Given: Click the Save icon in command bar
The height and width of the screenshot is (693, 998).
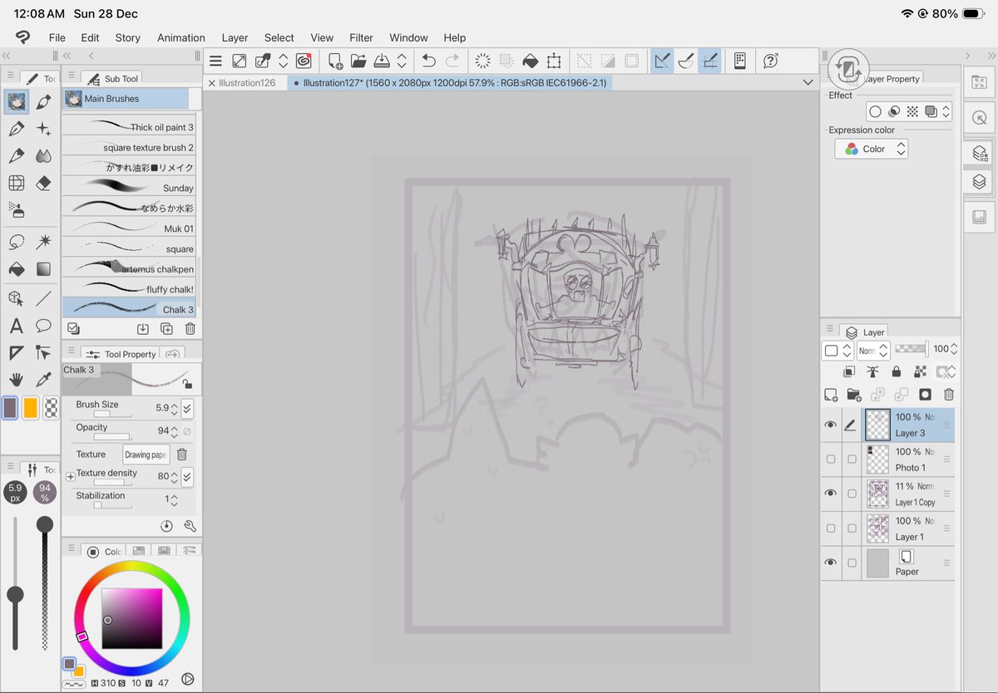Looking at the screenshot, I should pos(382,61).
